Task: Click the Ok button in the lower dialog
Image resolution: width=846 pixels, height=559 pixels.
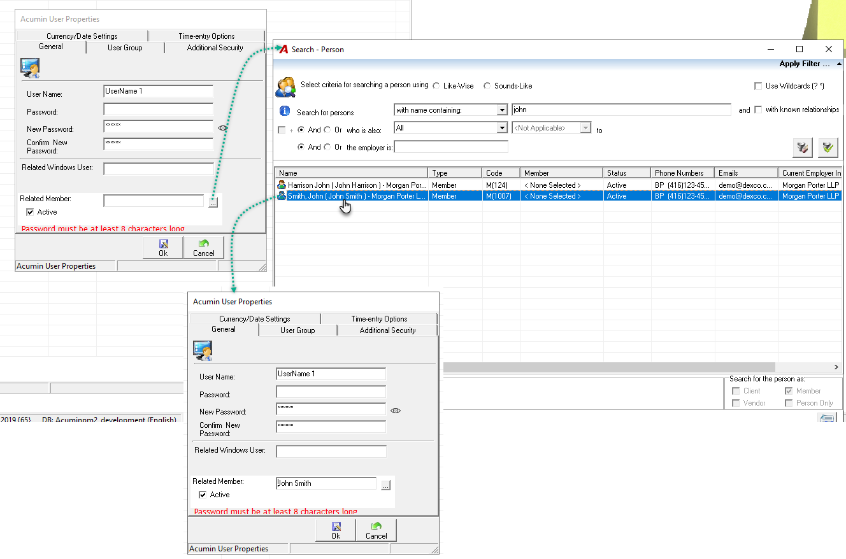Action: (x=336, y=530)
